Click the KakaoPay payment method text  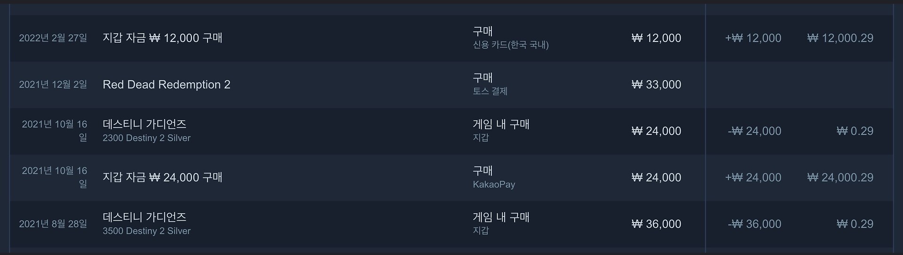point(494,184)
